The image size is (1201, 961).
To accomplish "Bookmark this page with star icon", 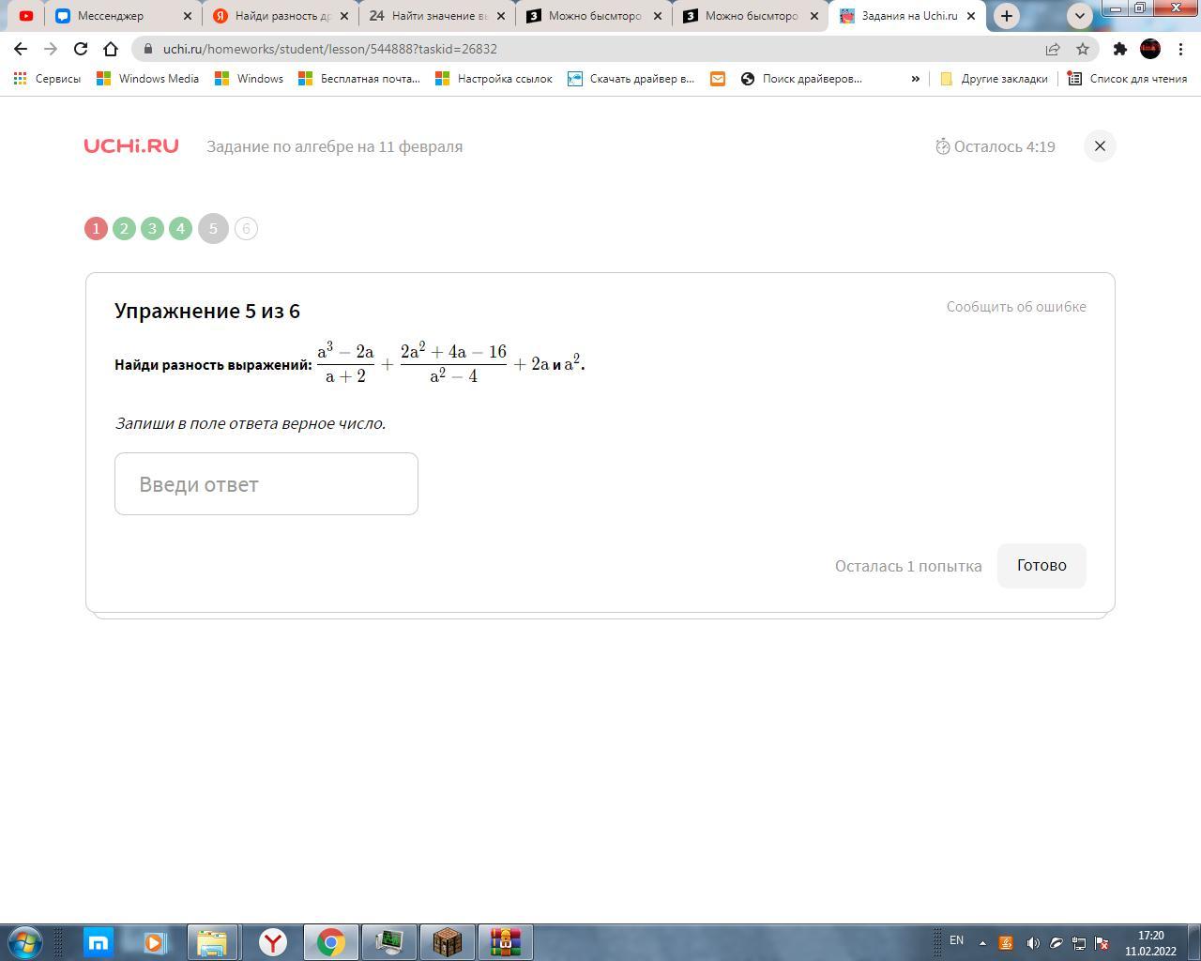I will [x=1083, y=49].
